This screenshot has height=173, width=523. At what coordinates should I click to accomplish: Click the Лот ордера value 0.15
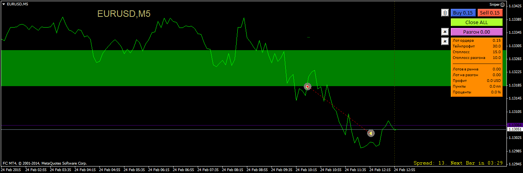click(x=497, y=41)
